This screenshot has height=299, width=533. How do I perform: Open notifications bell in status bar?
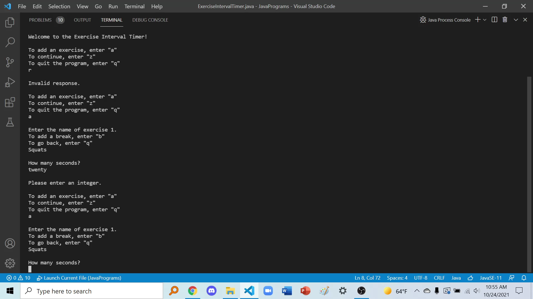(x=524, y=278)
